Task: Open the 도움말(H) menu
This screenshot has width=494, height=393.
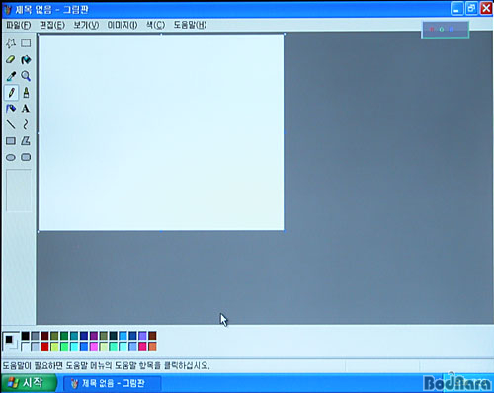Action: click(x=190, y=25)
